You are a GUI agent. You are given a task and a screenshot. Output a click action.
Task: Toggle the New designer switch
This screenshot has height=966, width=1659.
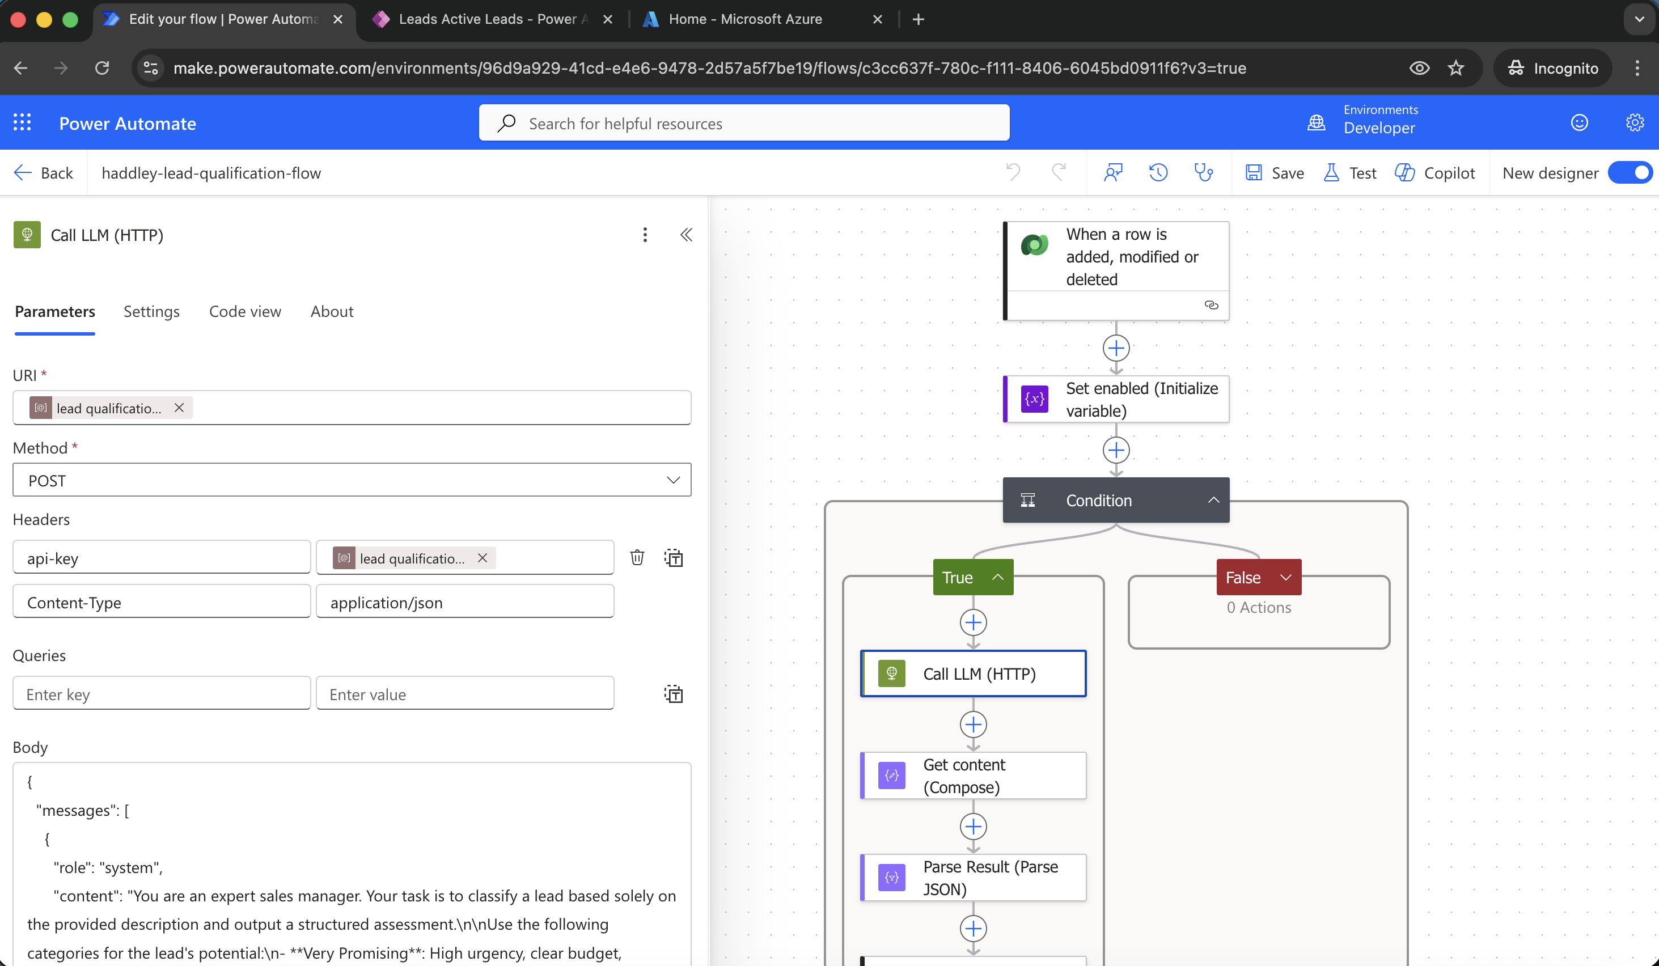coord(1630,173)
